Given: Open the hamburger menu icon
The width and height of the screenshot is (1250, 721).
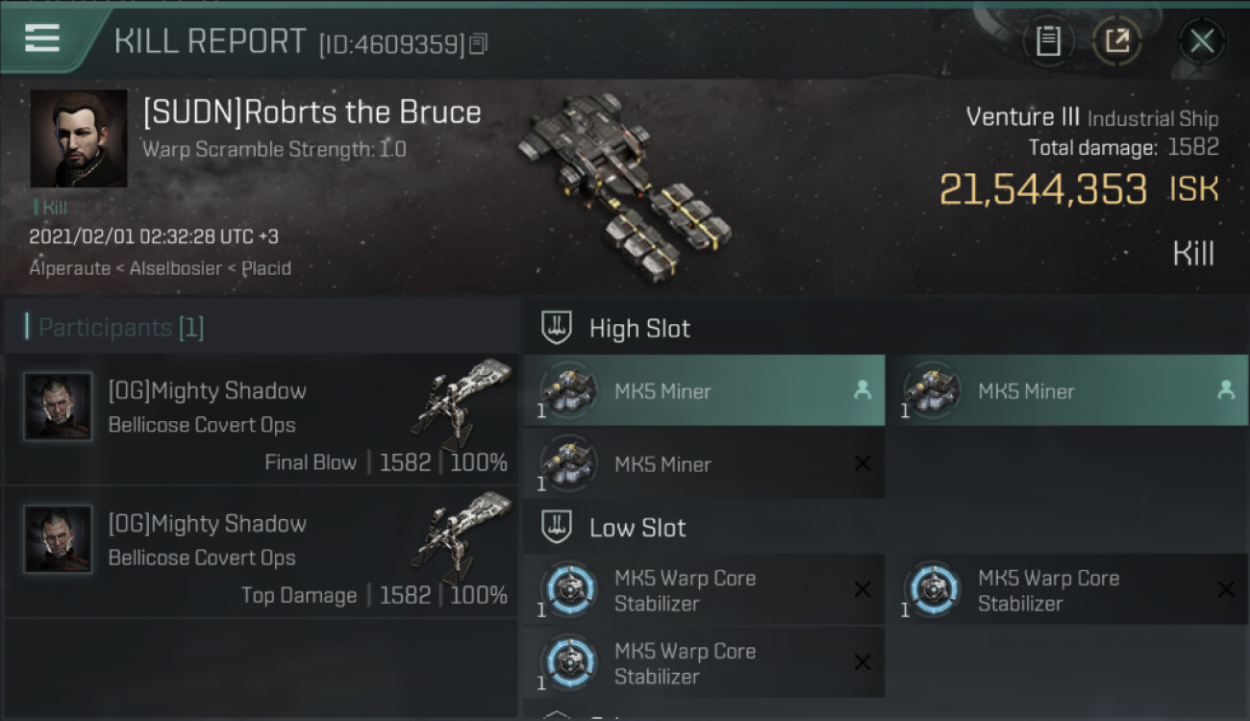Looking at the screenshot, I should click(42, 38).
